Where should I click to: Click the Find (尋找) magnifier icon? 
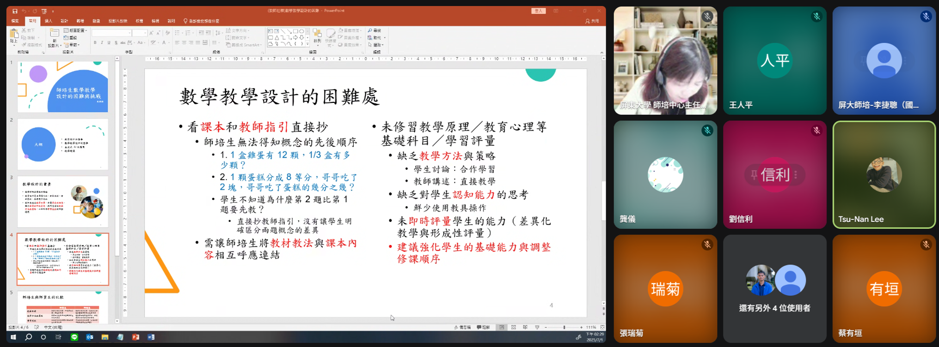pyautogui.click(x=370, y=30)
